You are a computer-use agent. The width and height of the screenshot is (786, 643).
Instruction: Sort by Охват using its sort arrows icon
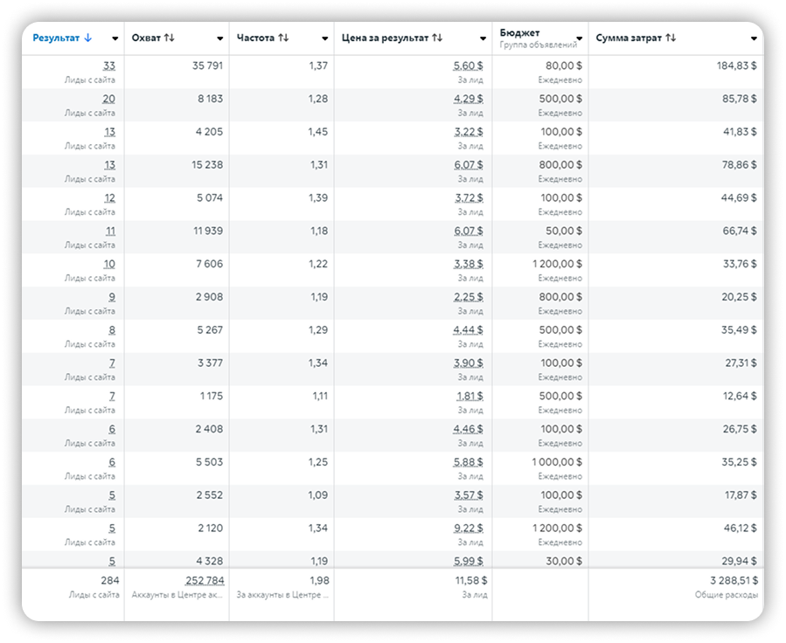[170, 38]
